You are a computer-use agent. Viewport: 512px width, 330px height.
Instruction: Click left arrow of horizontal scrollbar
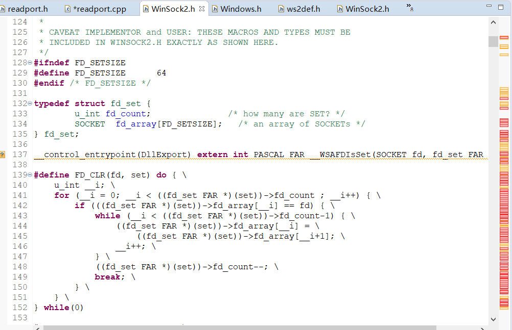(x=38, y=327)
